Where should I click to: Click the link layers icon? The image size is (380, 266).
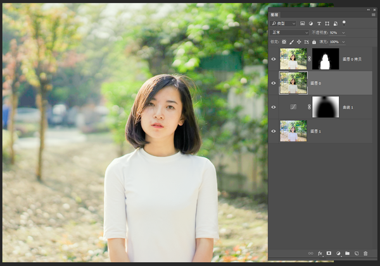pyautogui.click(x=310, y=253)
